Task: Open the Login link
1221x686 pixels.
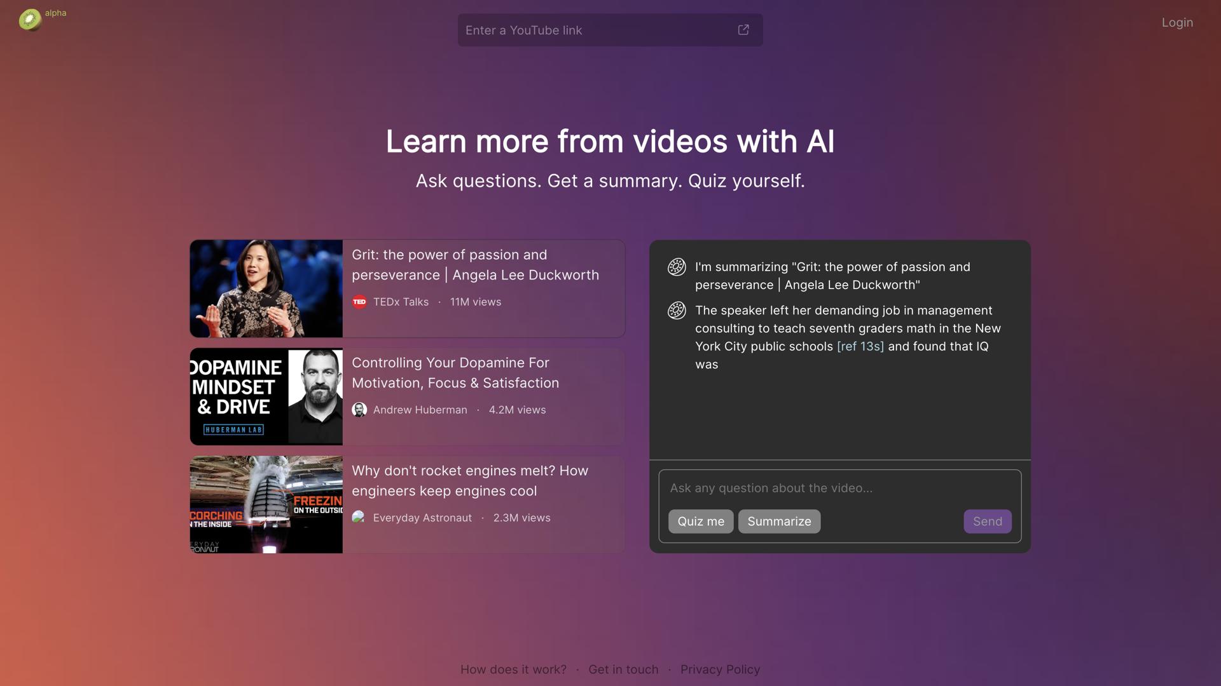Action: [1177, 23]
